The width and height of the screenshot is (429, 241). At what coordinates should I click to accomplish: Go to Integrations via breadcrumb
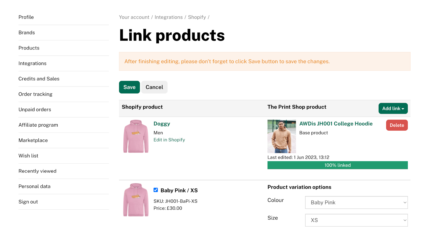(x=168, y=17)
